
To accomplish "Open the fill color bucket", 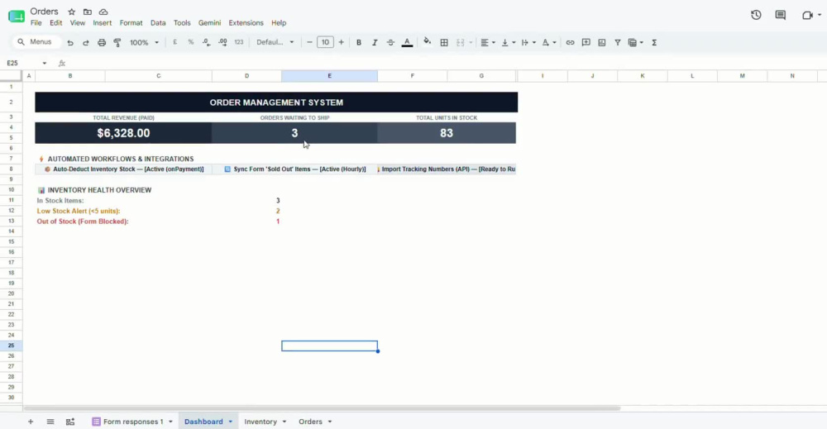I will tap(428, 41).
